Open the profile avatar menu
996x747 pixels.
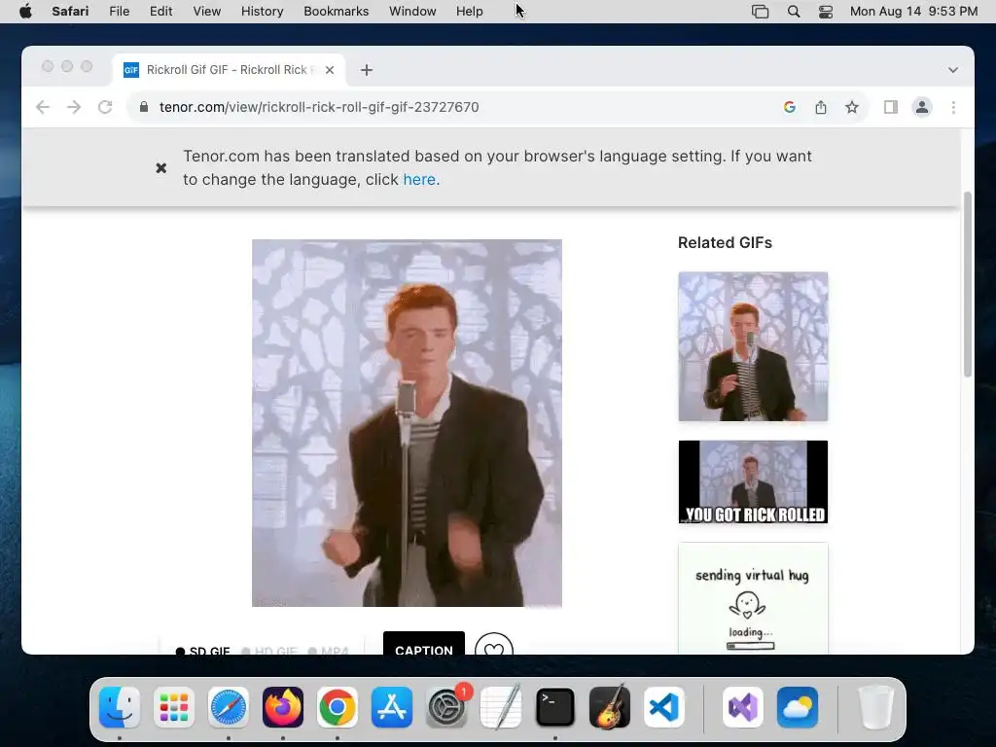[x=922, y=107]
